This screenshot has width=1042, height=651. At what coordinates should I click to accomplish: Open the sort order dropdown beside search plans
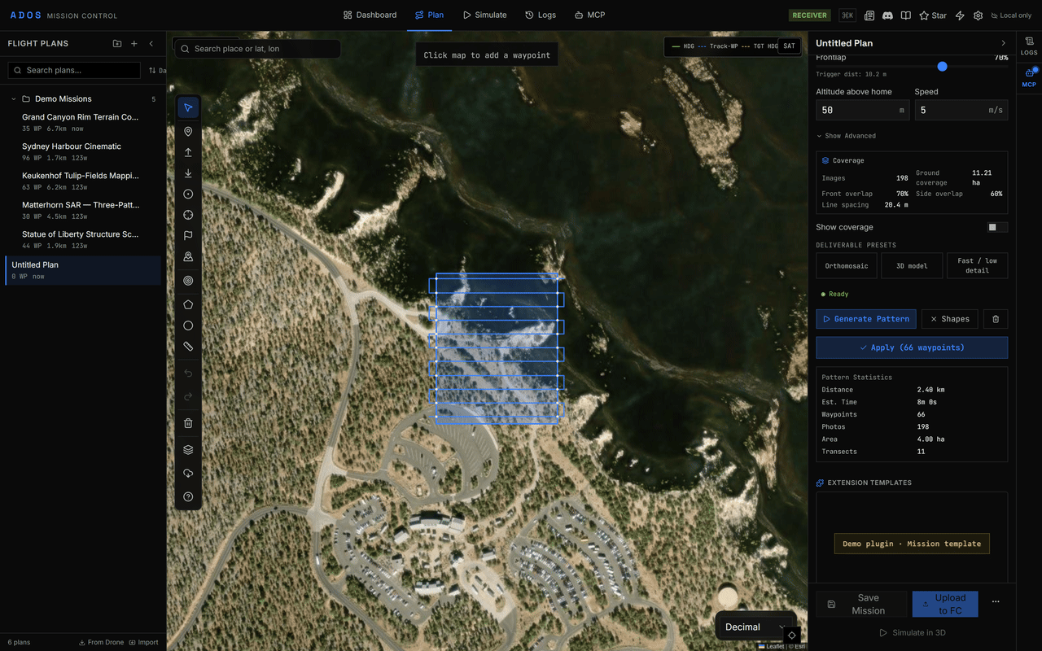pyautogui.click(x=157, y=70)
